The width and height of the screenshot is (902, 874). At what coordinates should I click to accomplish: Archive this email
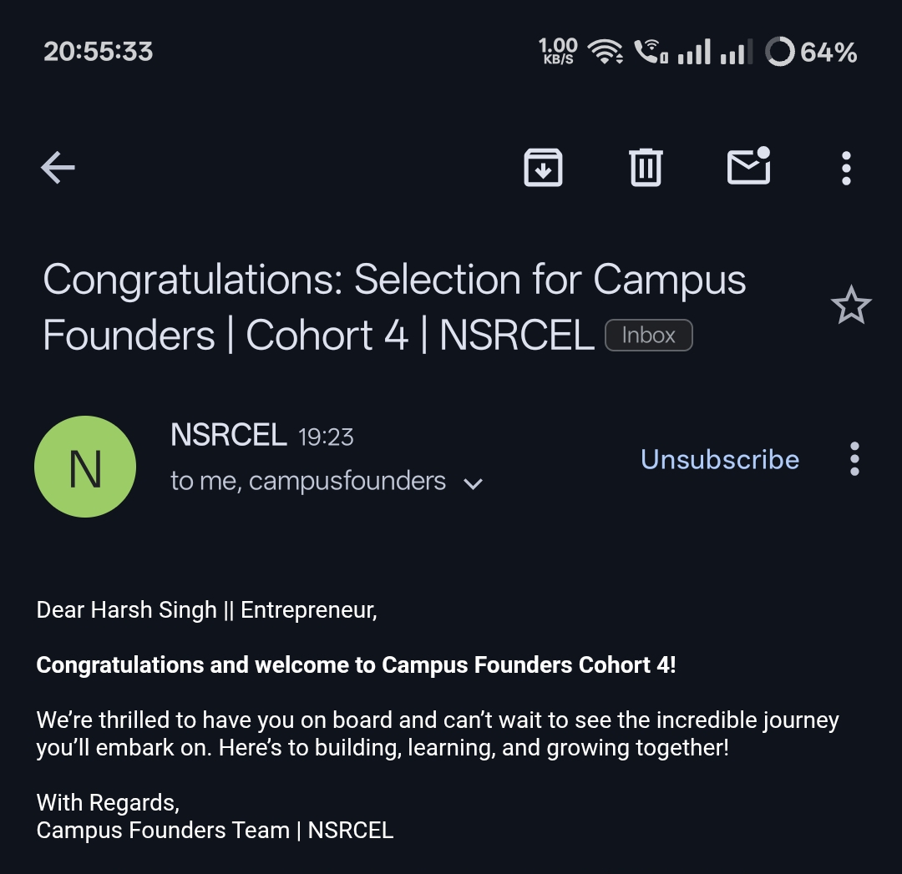(x=543, y=168)
